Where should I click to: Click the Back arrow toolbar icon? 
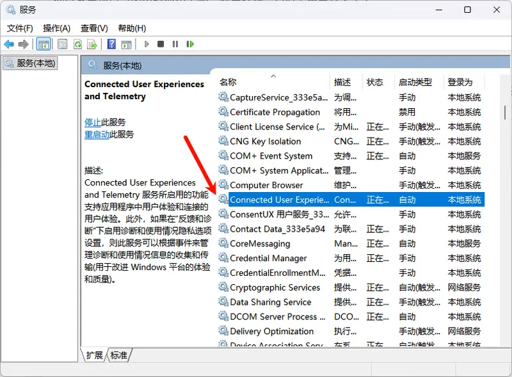(x=9, y=44)
